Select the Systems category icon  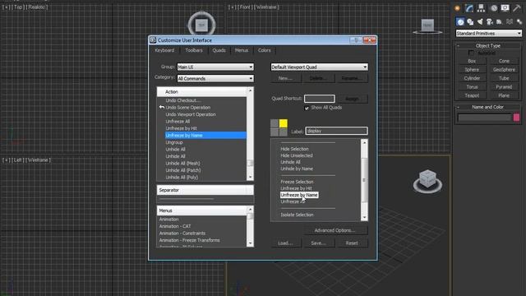519,22
